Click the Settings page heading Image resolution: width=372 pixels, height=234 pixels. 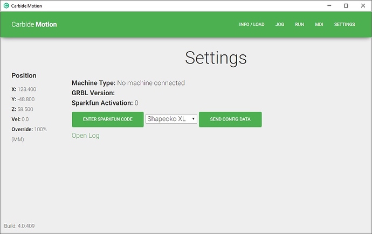coord(216,58)
